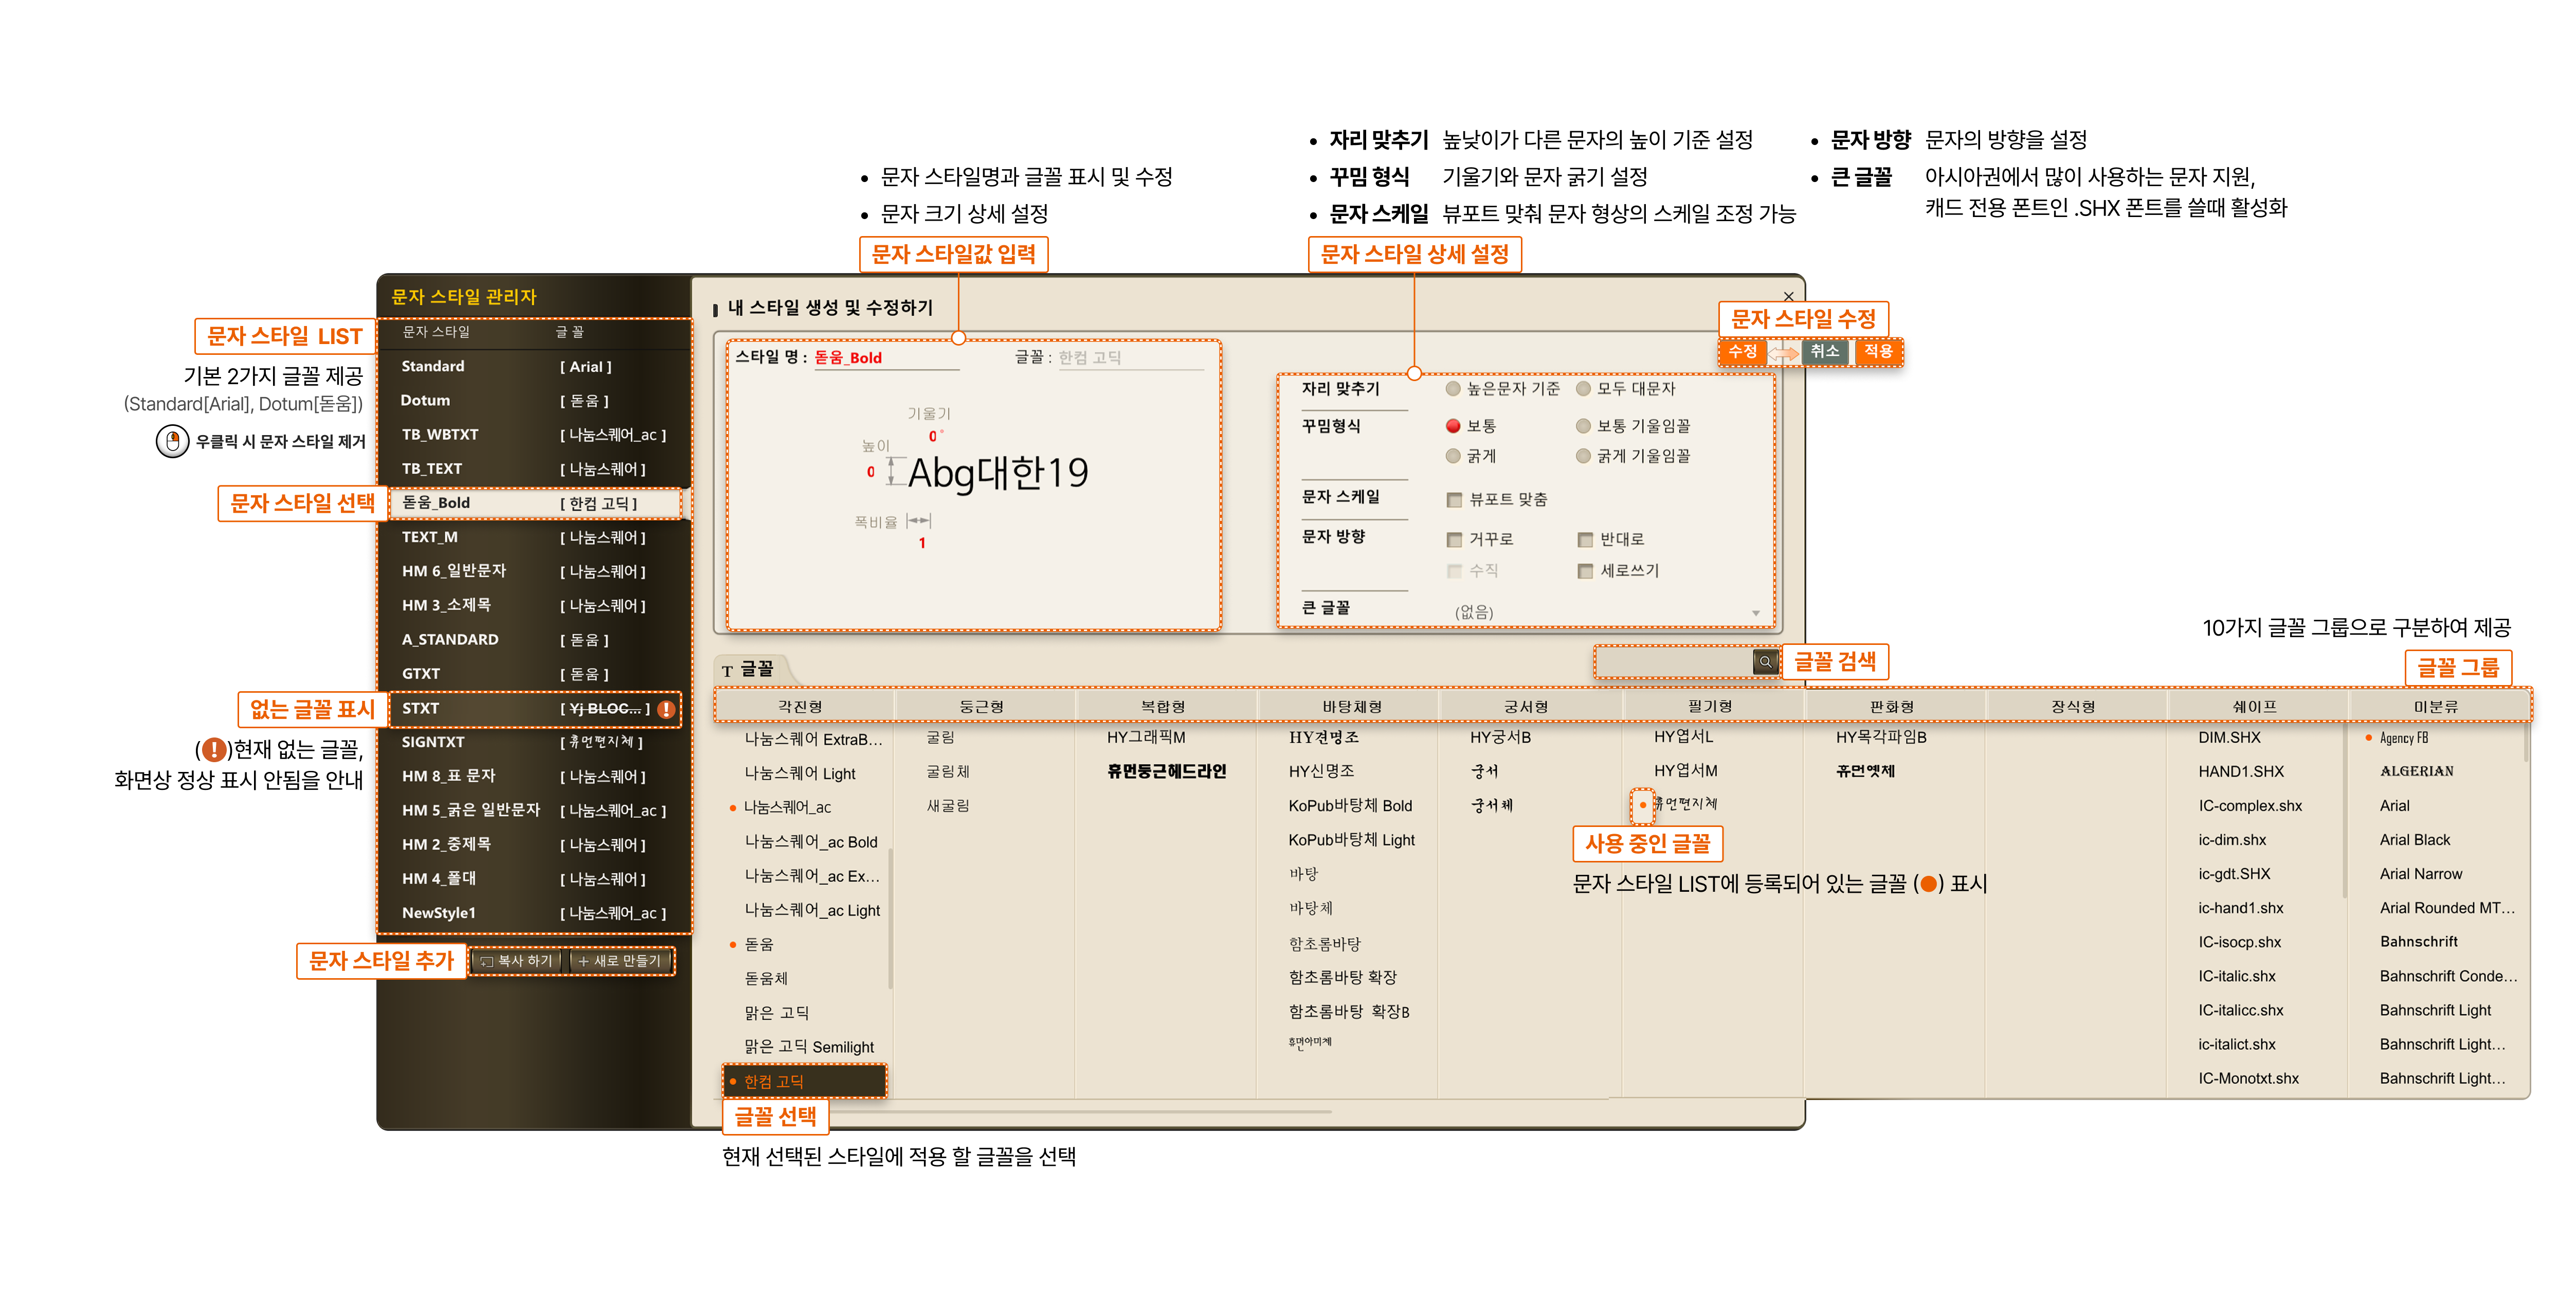Screen dimensions: 2576x1296
Task: Click the plus icon in 새로 만들기
Action: coord(583,961)
